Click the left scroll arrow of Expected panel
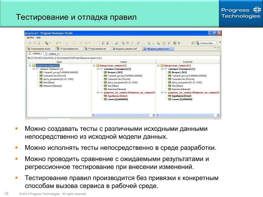This screenshot has height=197, width=263. pos(157,115)
